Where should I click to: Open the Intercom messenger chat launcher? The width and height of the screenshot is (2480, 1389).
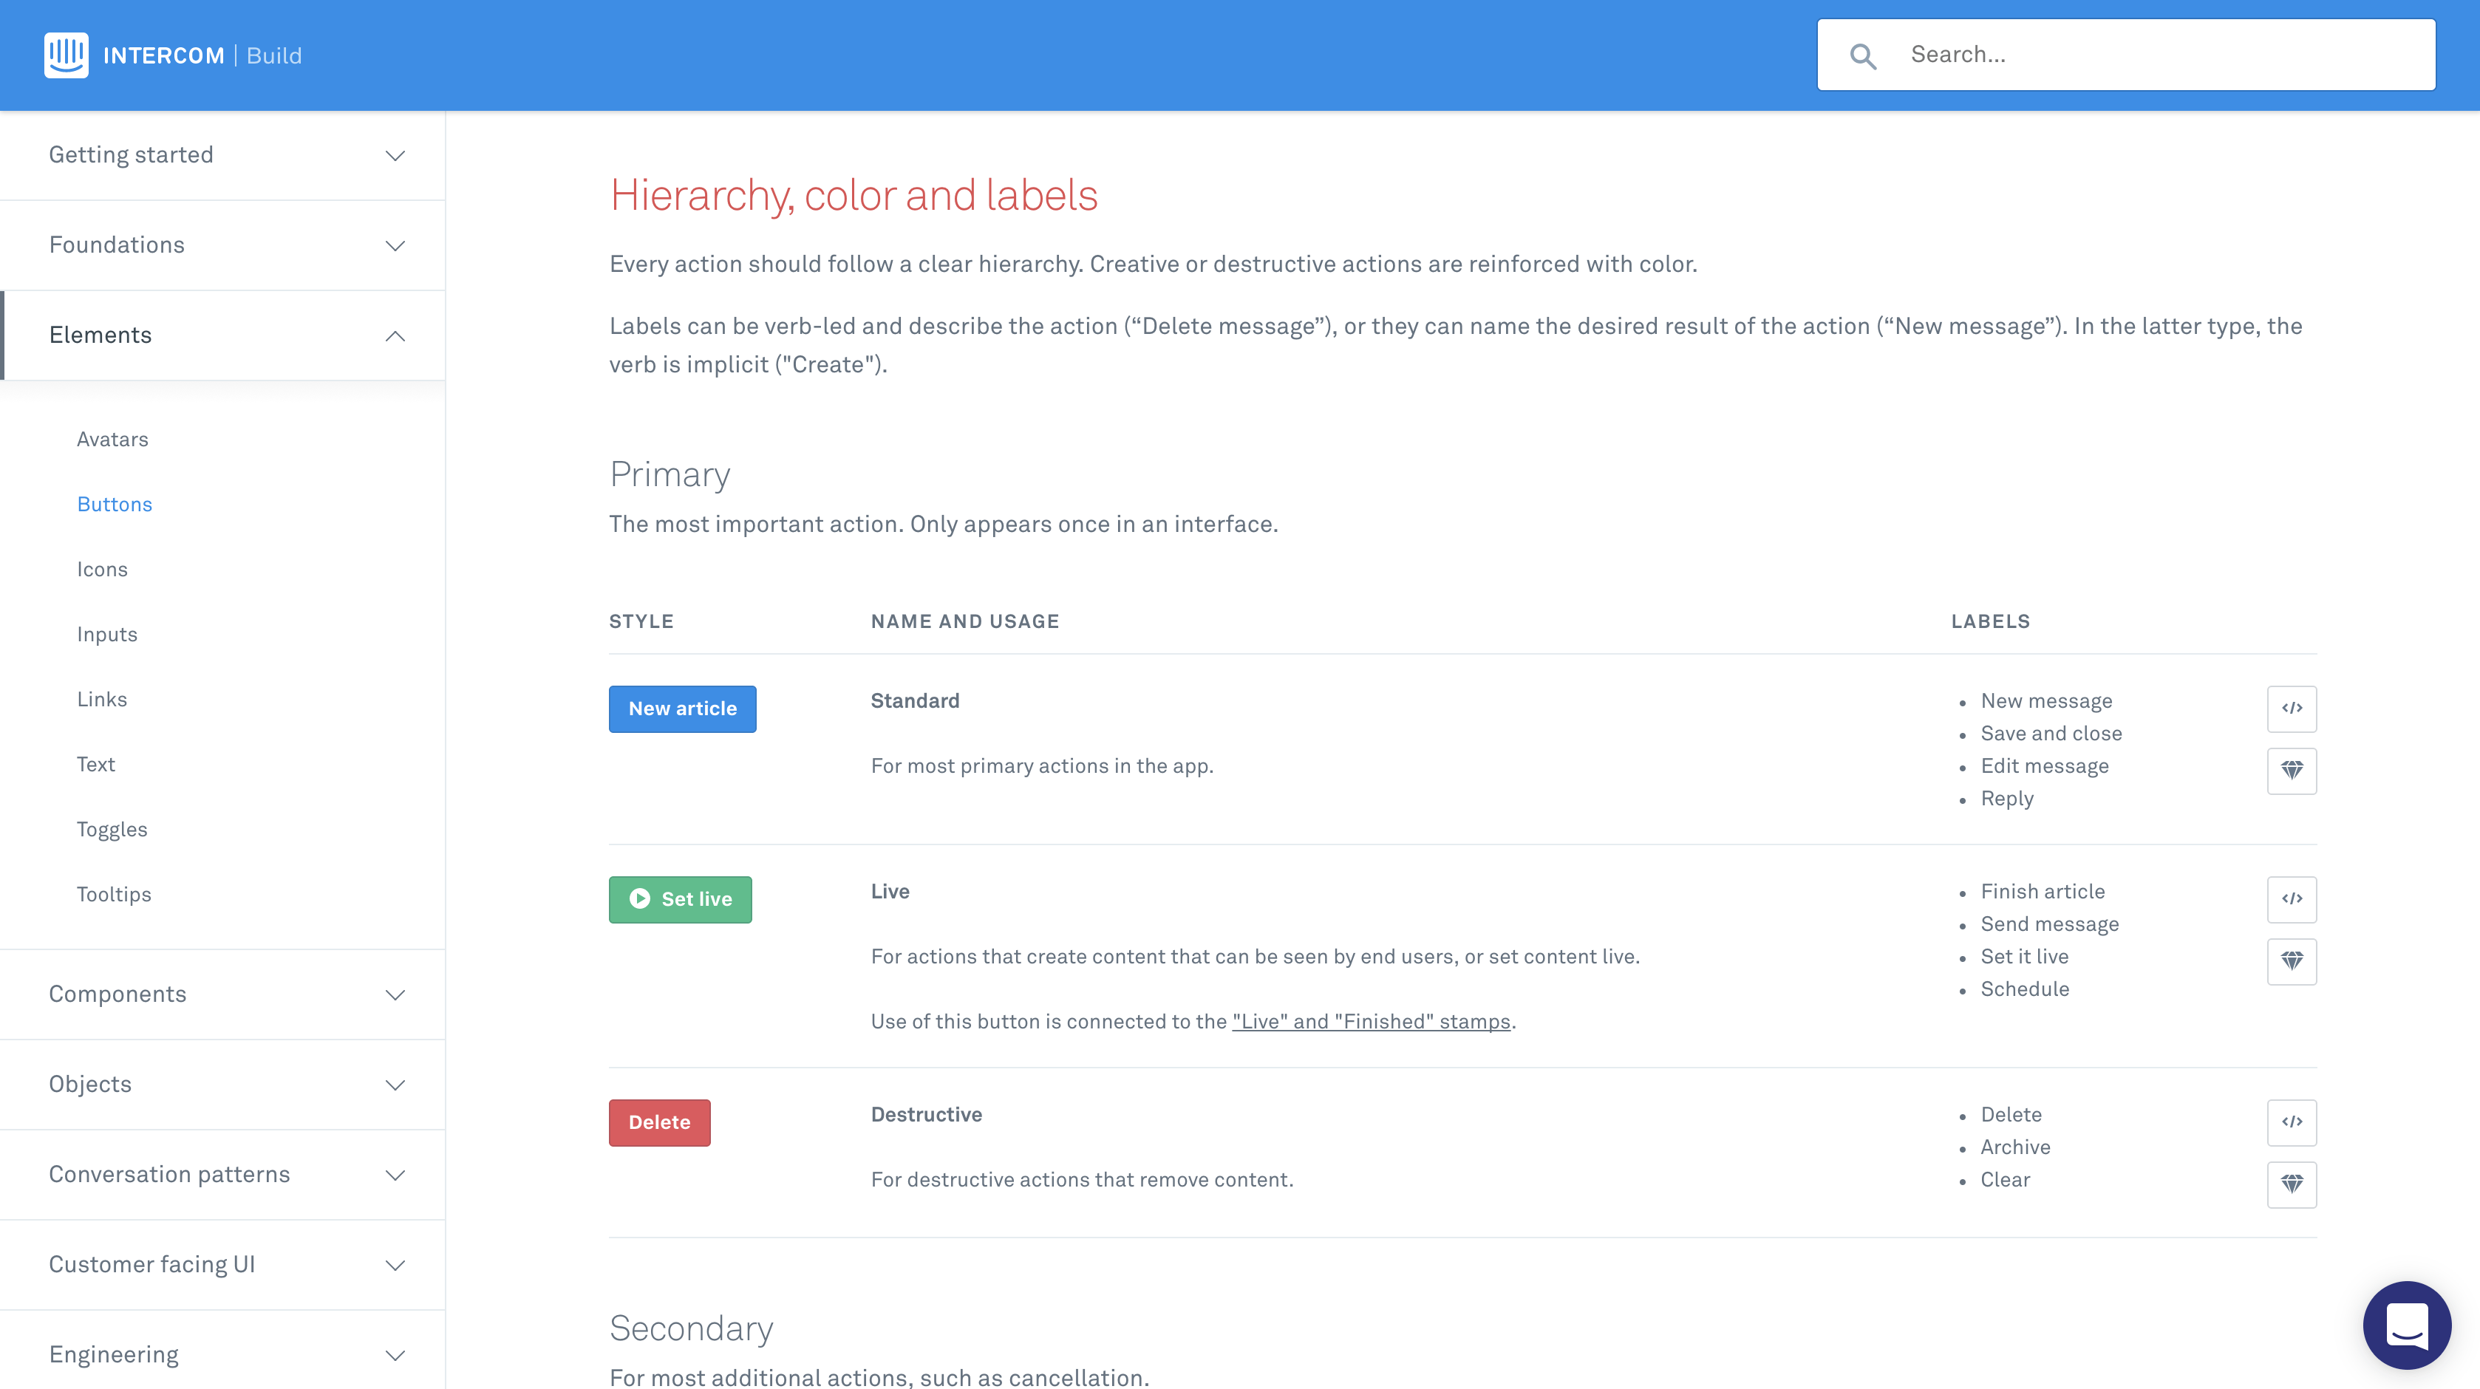(2407, 1325)
